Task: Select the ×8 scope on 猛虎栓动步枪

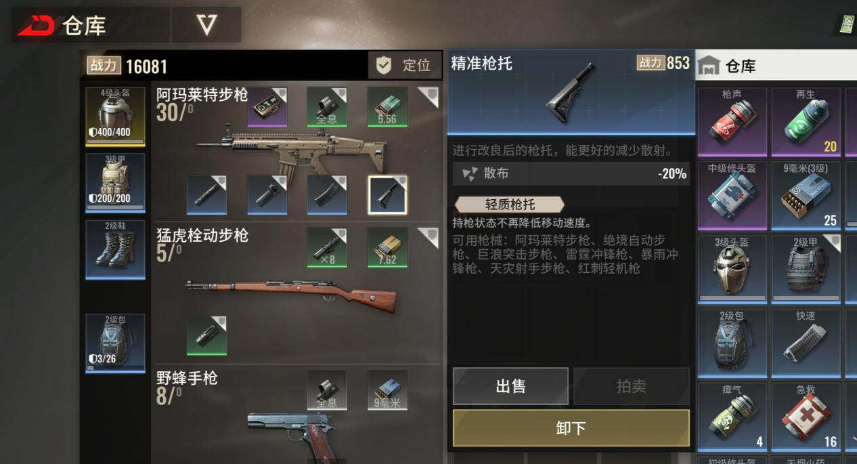Action: pyautogui.click(x=327, y=247)
